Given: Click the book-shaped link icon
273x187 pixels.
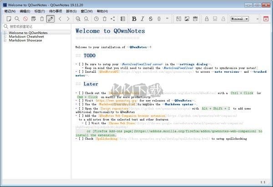Looking at the screenshot, I should [x=179, y=19].
